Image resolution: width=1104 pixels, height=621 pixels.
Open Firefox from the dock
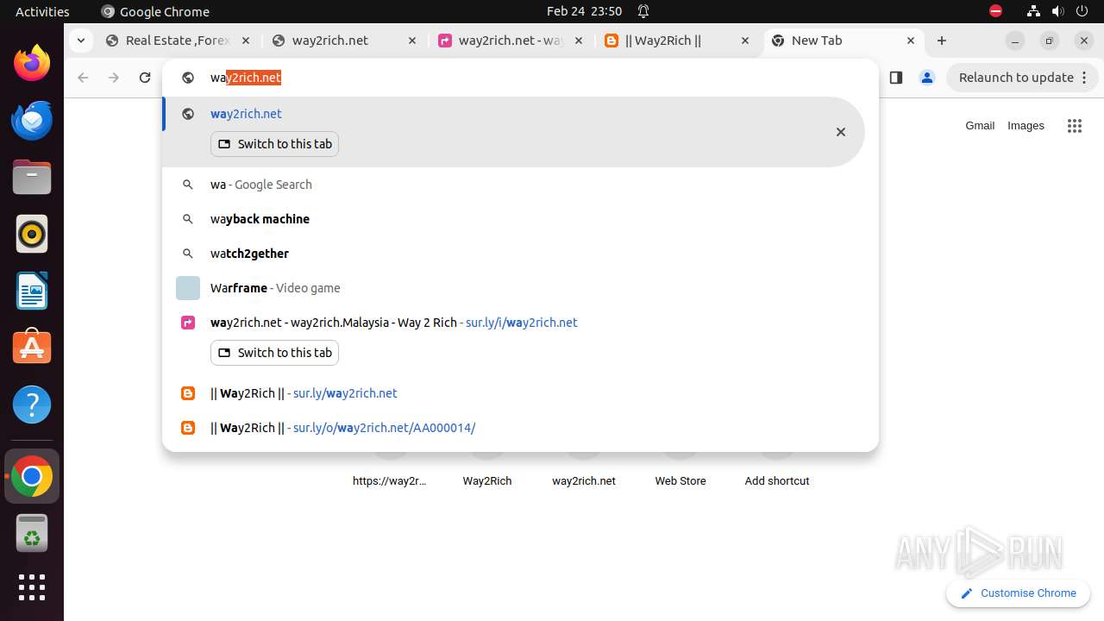point(32,64)
